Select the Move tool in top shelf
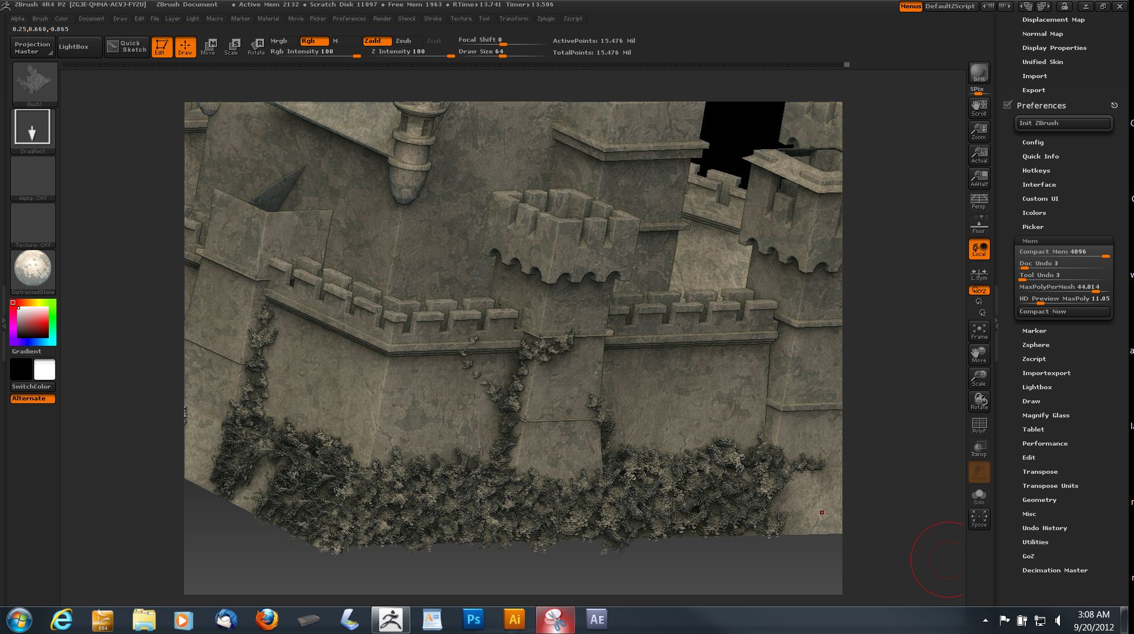Screen dimensions: 1134x634 (x=208, y=47)
